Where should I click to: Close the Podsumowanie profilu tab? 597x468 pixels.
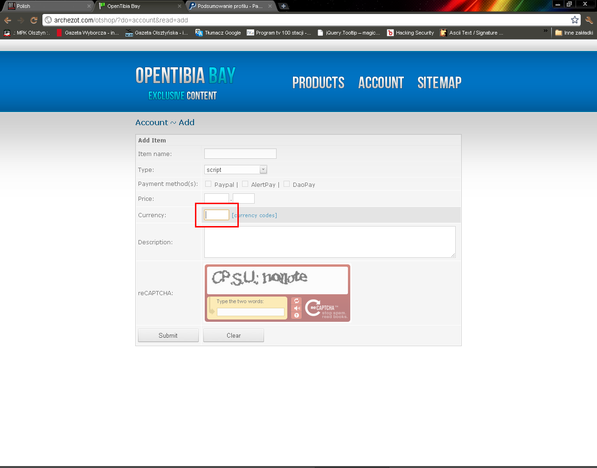click(270, 6)
